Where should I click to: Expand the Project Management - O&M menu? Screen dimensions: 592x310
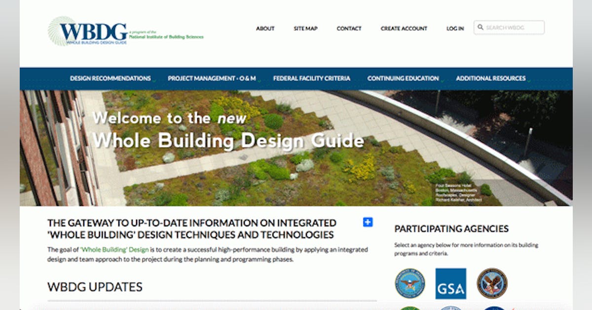(211, 78)
